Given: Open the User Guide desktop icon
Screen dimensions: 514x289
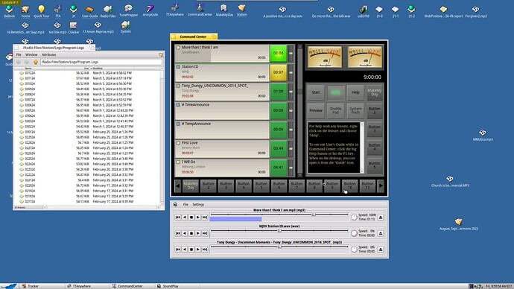Looking at the screenshot, I should pos(89,11).
